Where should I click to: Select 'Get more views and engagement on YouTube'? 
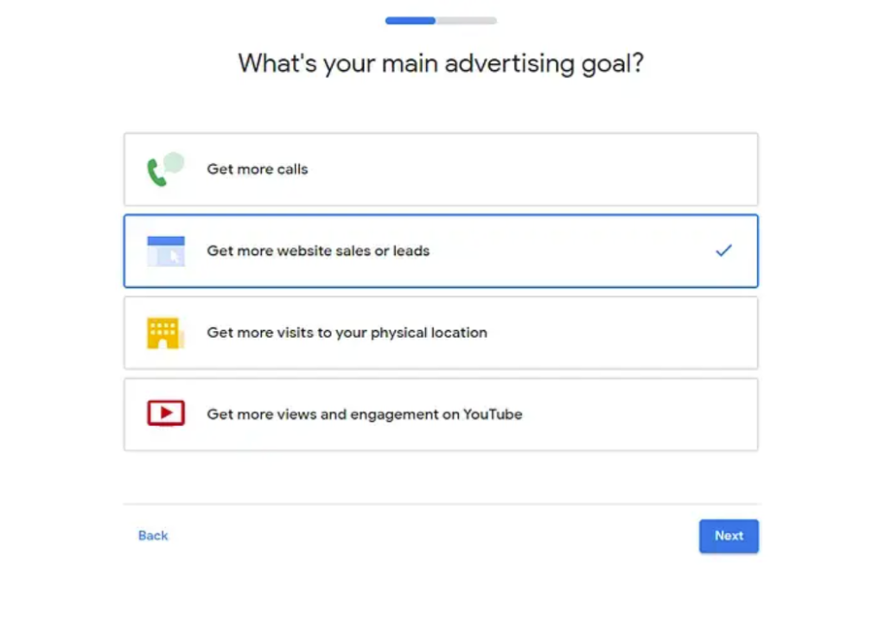[x=441, y=414]
